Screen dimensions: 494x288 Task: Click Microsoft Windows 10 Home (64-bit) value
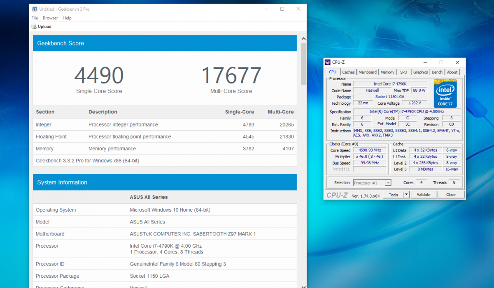tap(170, 210)
